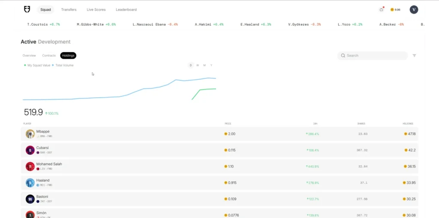The height and width of the screenshot is (218, 439).
Task: Switch chart range to W (week)
Action: [198, 66]
